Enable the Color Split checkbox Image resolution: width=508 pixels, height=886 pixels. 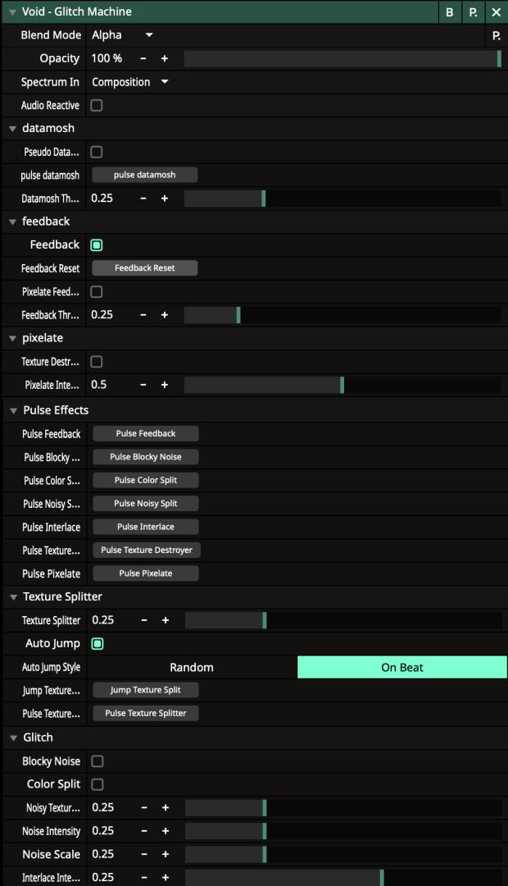click(98, 784)
